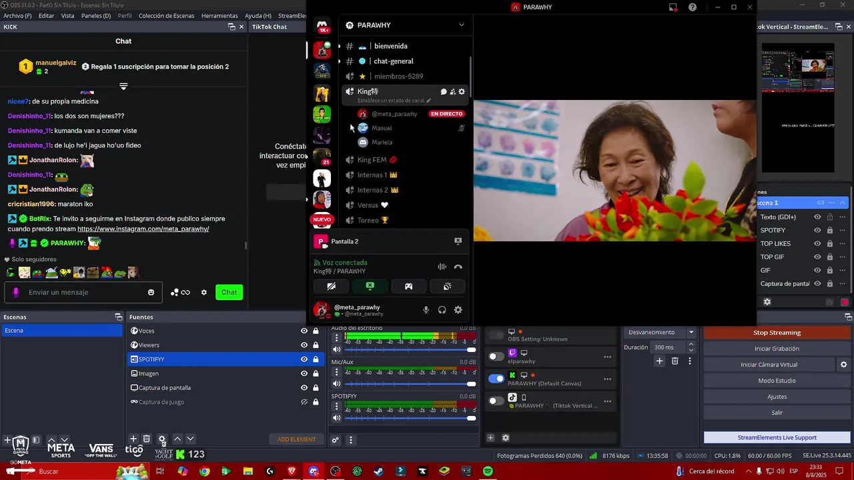Disconnect from Discord voice channel

click(458, 267)
